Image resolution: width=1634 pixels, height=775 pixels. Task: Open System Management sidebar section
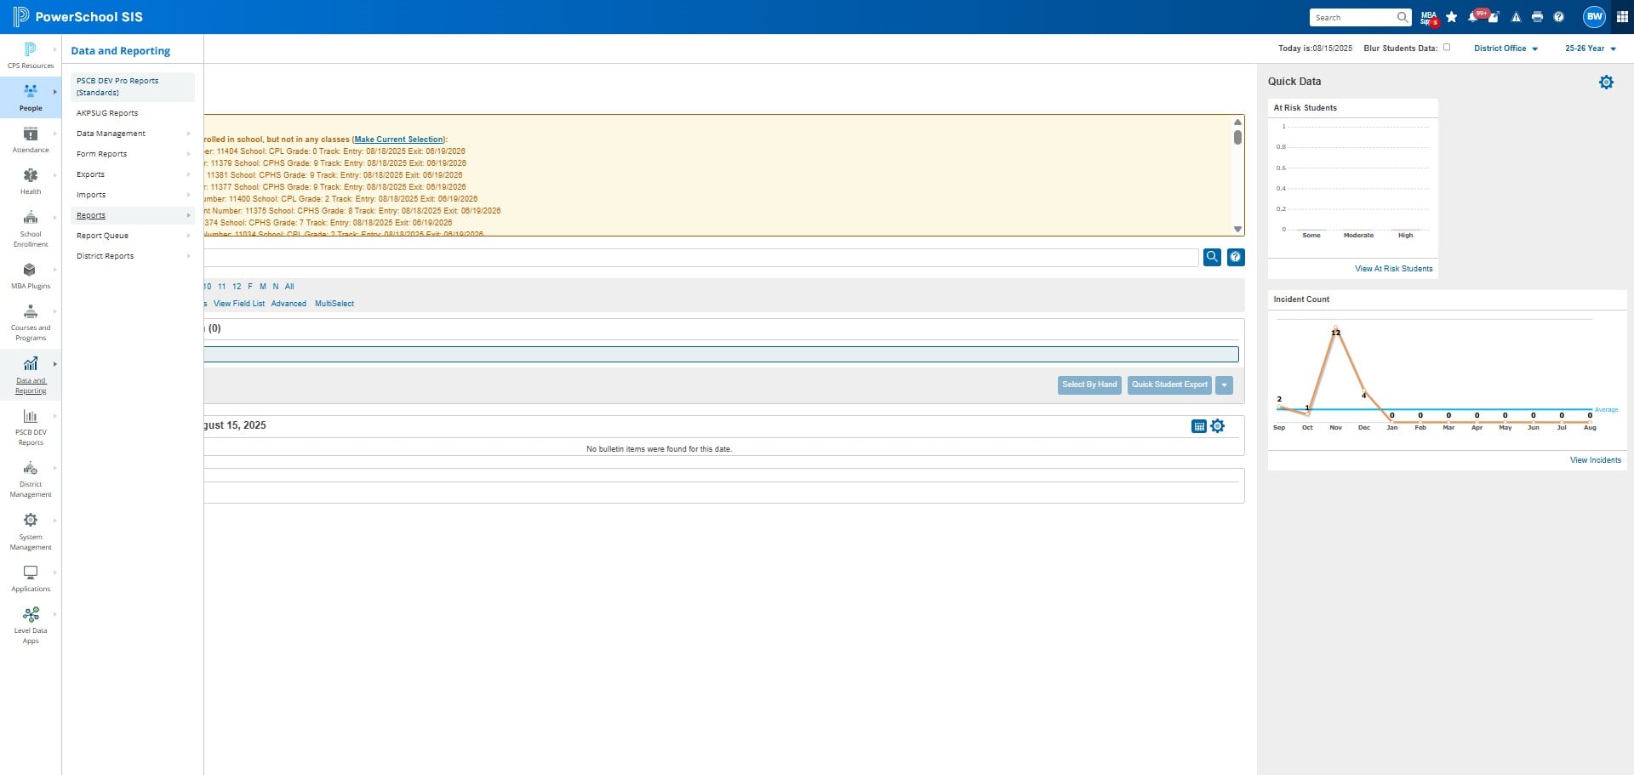point(31,532)
